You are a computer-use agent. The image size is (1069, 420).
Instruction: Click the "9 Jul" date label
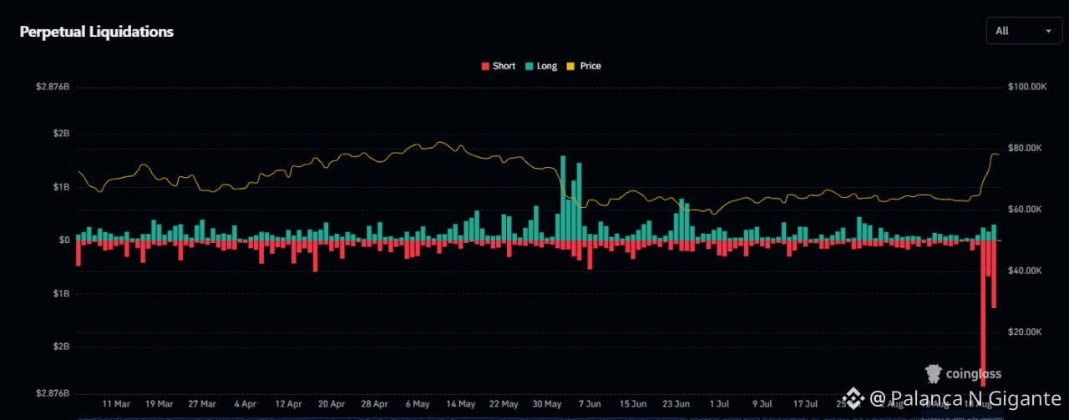762,403
